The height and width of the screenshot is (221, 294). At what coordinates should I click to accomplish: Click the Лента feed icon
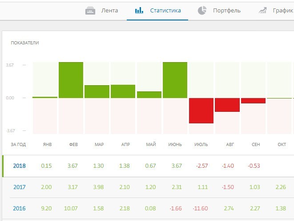click(x=90, y=10)
